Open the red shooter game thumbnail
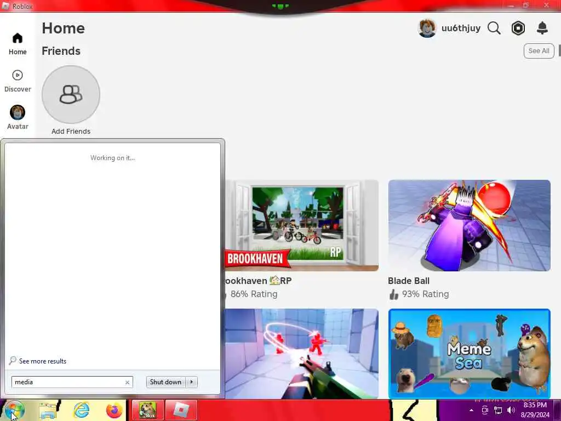The width and height of the screenshot is (561, 421). click(302, 354)
